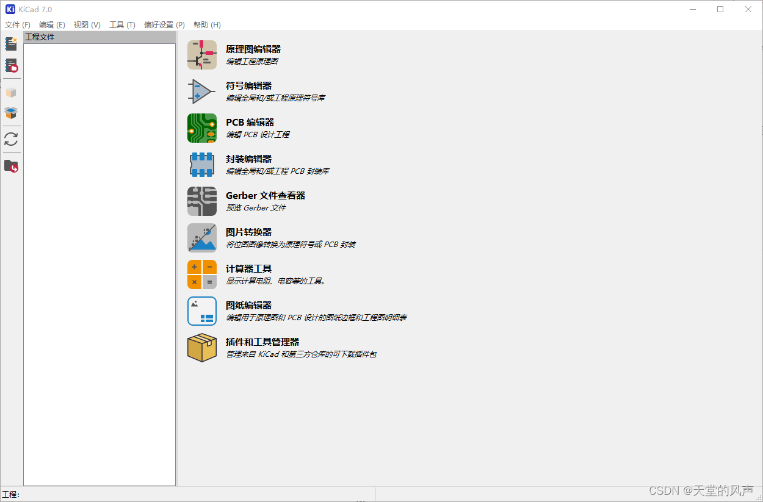The height and width of the screenshot is (502, 763).
Task: Refresh the project file tree
Action: tap(11, 139)
